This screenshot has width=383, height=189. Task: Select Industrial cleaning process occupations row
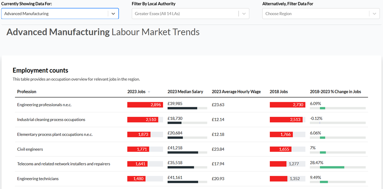[51, 120]
